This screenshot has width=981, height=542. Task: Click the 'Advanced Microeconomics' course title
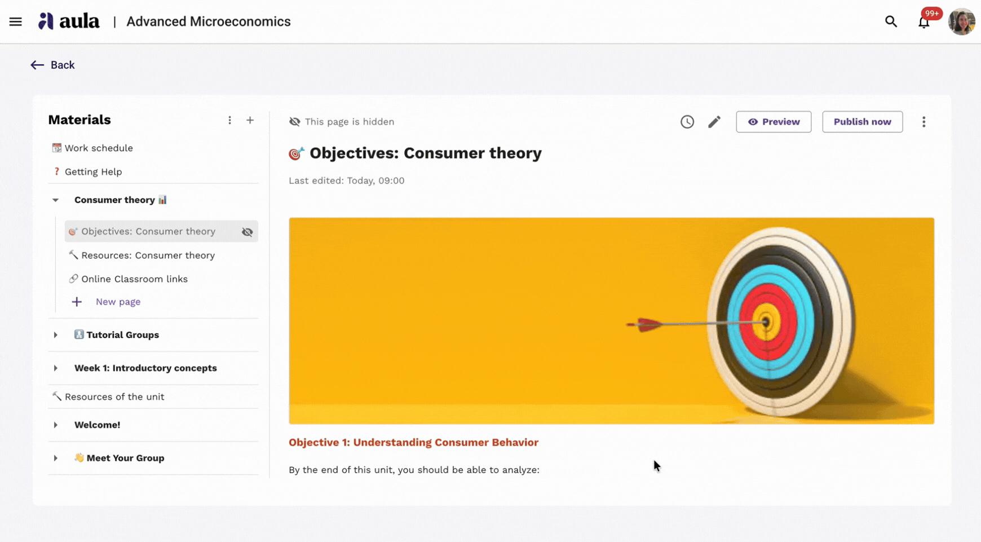pyautogui.click(x=209, y=21)
